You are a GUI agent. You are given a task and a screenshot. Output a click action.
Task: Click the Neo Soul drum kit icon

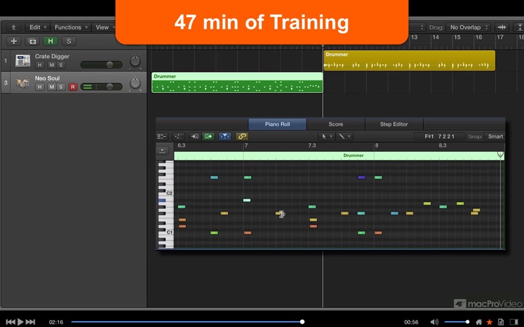click(23, 82)
